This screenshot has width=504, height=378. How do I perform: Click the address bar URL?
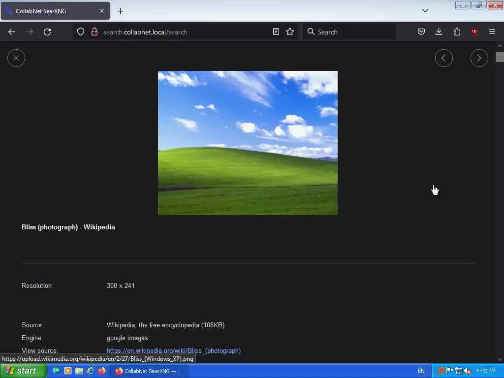point(145,32)
